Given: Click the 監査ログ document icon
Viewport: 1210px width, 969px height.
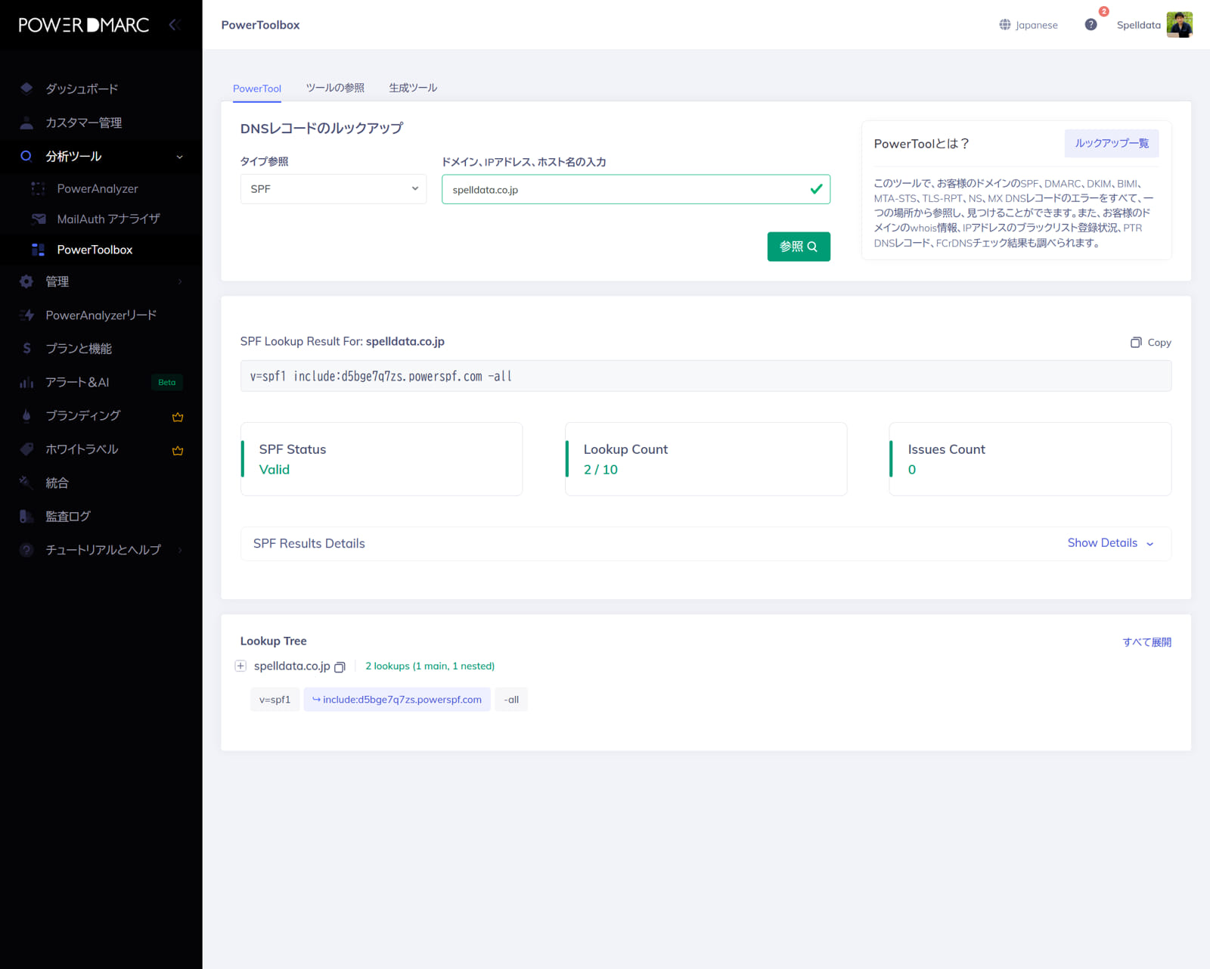Looking at the screenshot, I should coord(26,516).
